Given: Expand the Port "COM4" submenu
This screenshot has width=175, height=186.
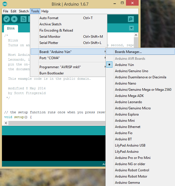Looking at the screenshot, I should (x=68, y=58).
